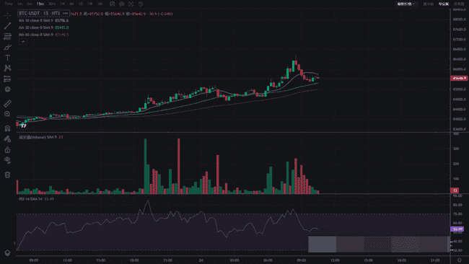Toggle magnet mode on
469x264 pixels.
pos(7,128)
